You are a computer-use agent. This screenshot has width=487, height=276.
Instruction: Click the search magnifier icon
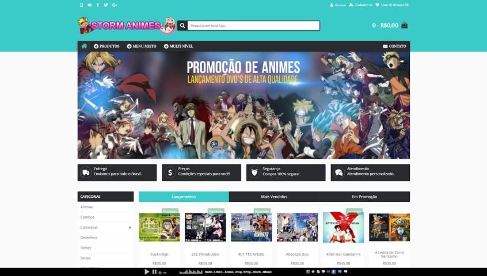[182, 25]
